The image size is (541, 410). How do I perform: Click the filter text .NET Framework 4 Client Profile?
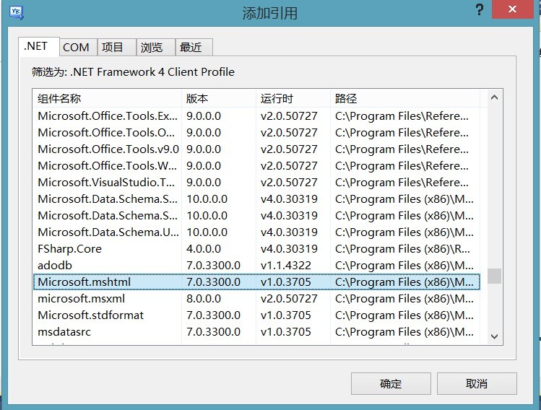[x=152, y=72]
